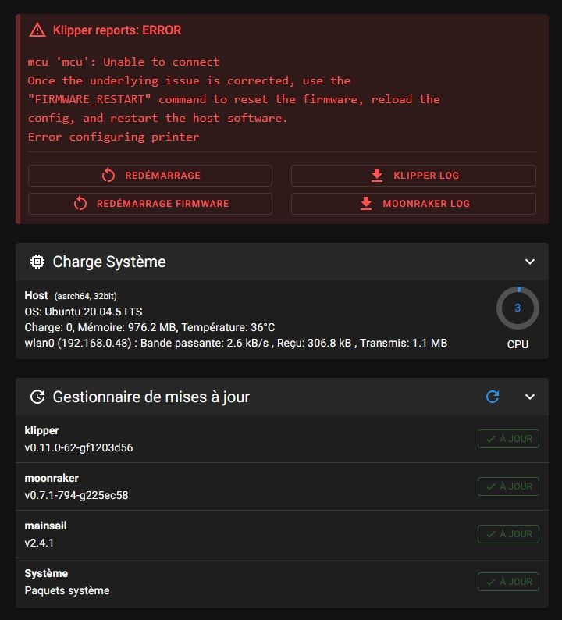Viewport: 562px width, 620px height.
Task: Click the update history icon beside Gestionnaire
Action: 37,397
